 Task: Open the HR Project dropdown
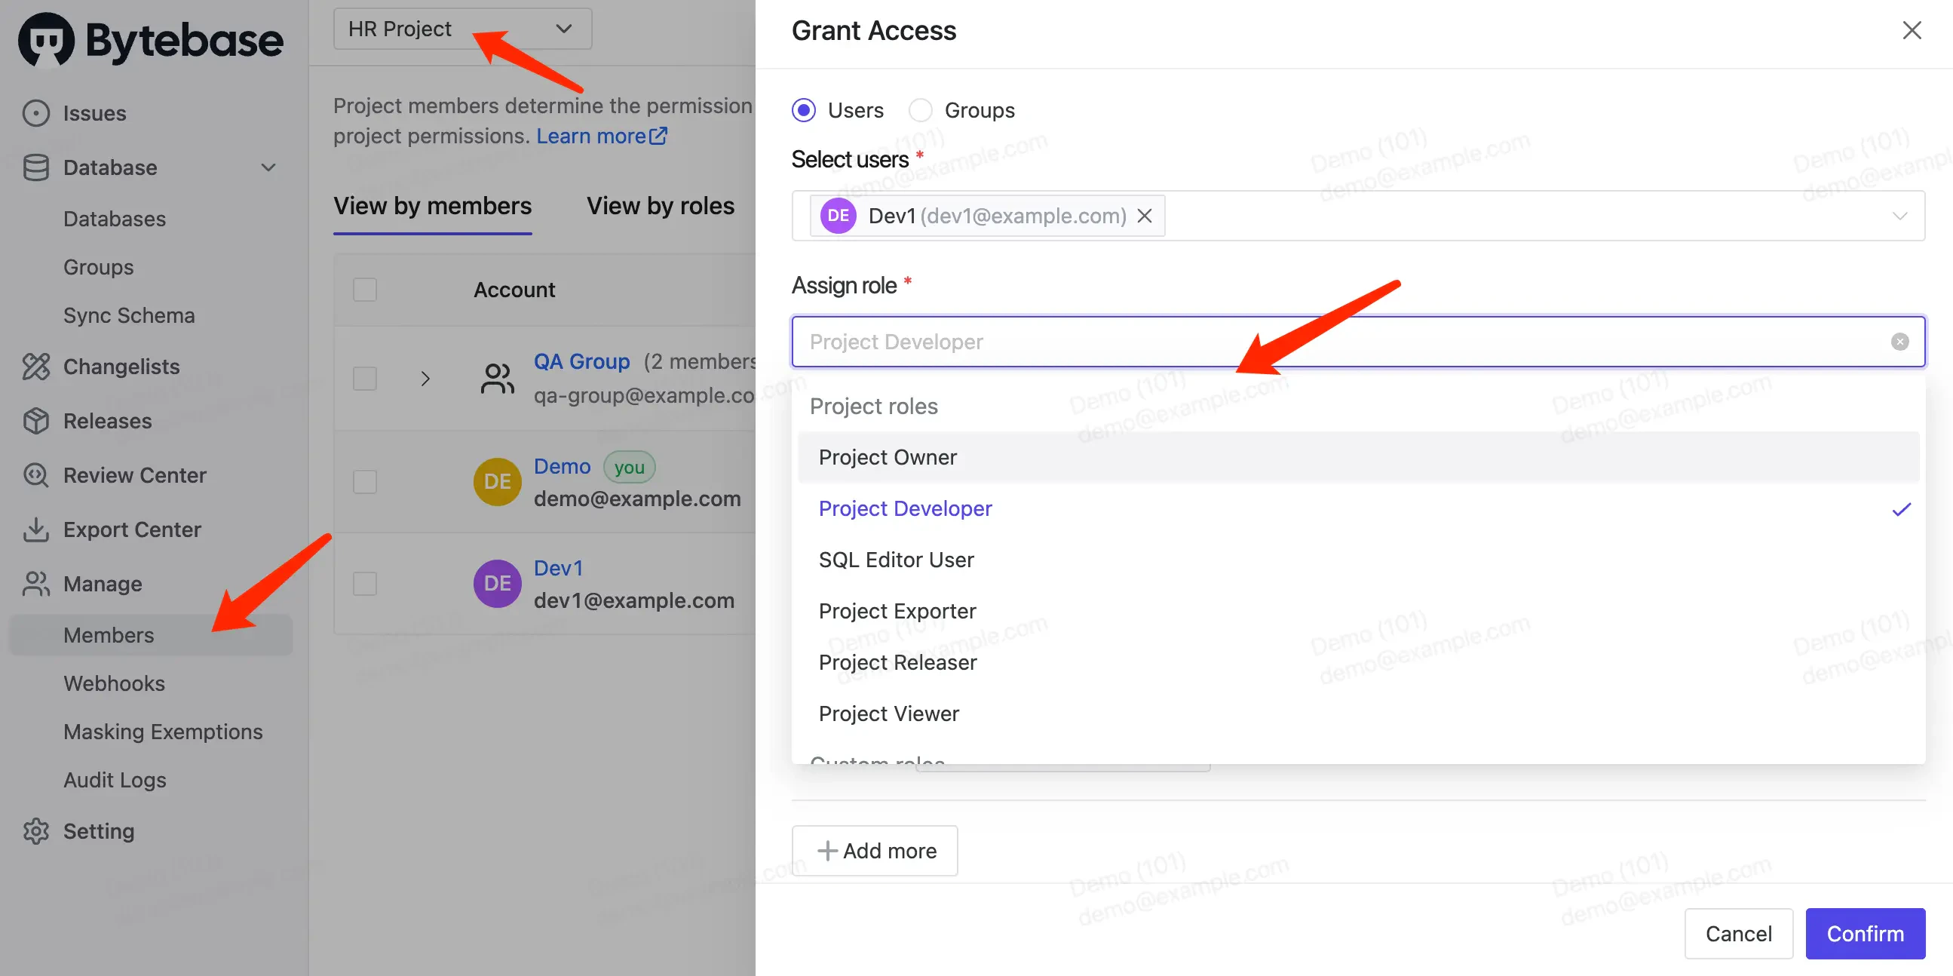[463, 29]
